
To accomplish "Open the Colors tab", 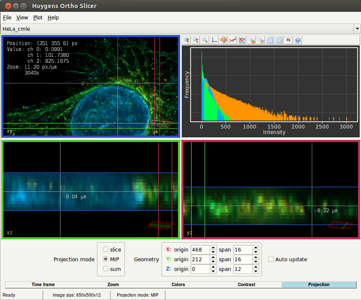I will coord(178,285).
